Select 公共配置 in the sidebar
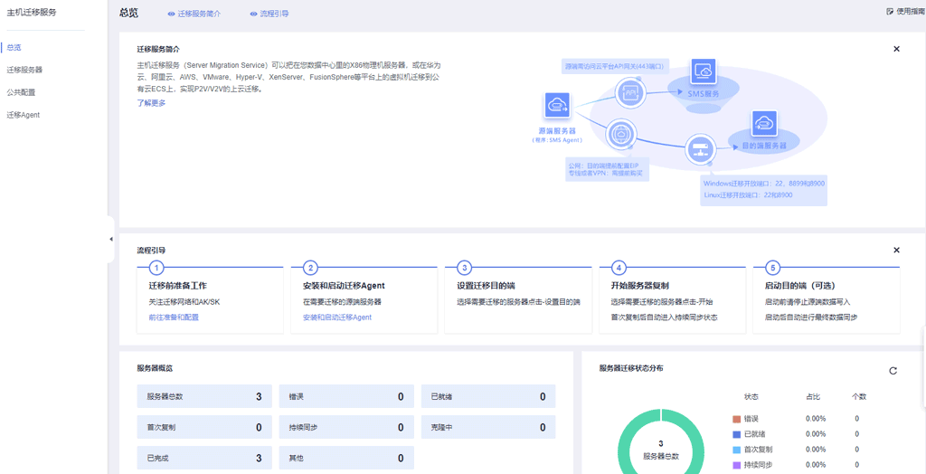 (21, 92)
